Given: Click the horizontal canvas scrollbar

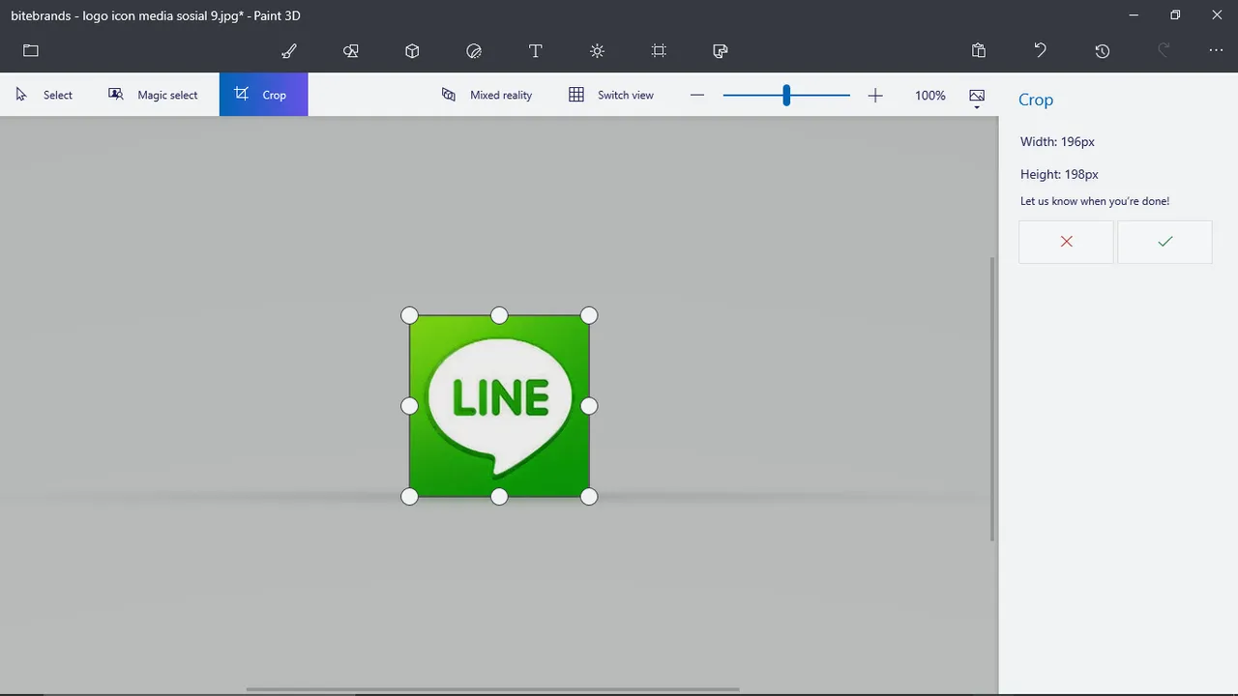Looking at the screenshot, I should [x=492, y=689].
